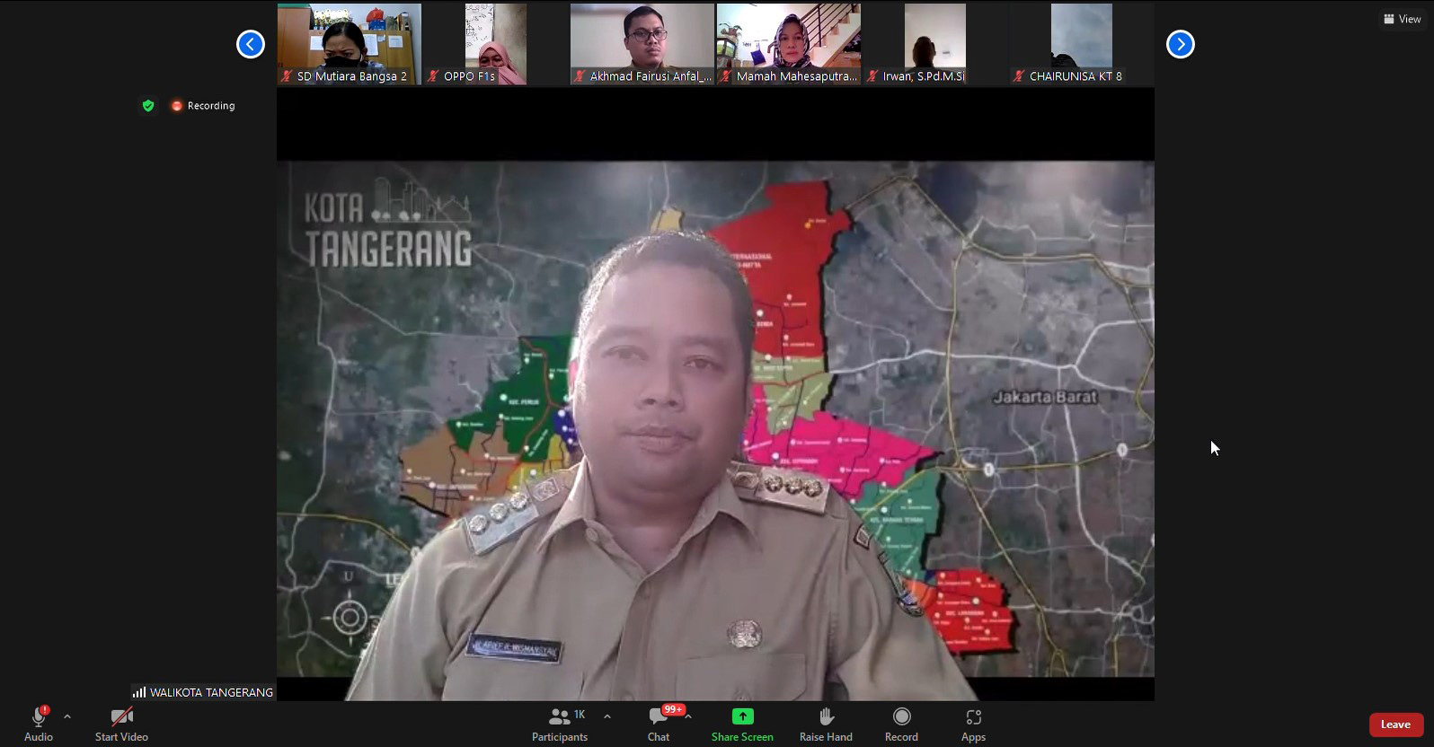1434x747 pixels.
Task: Start recording with Record button
Action: tap(901, 725)
